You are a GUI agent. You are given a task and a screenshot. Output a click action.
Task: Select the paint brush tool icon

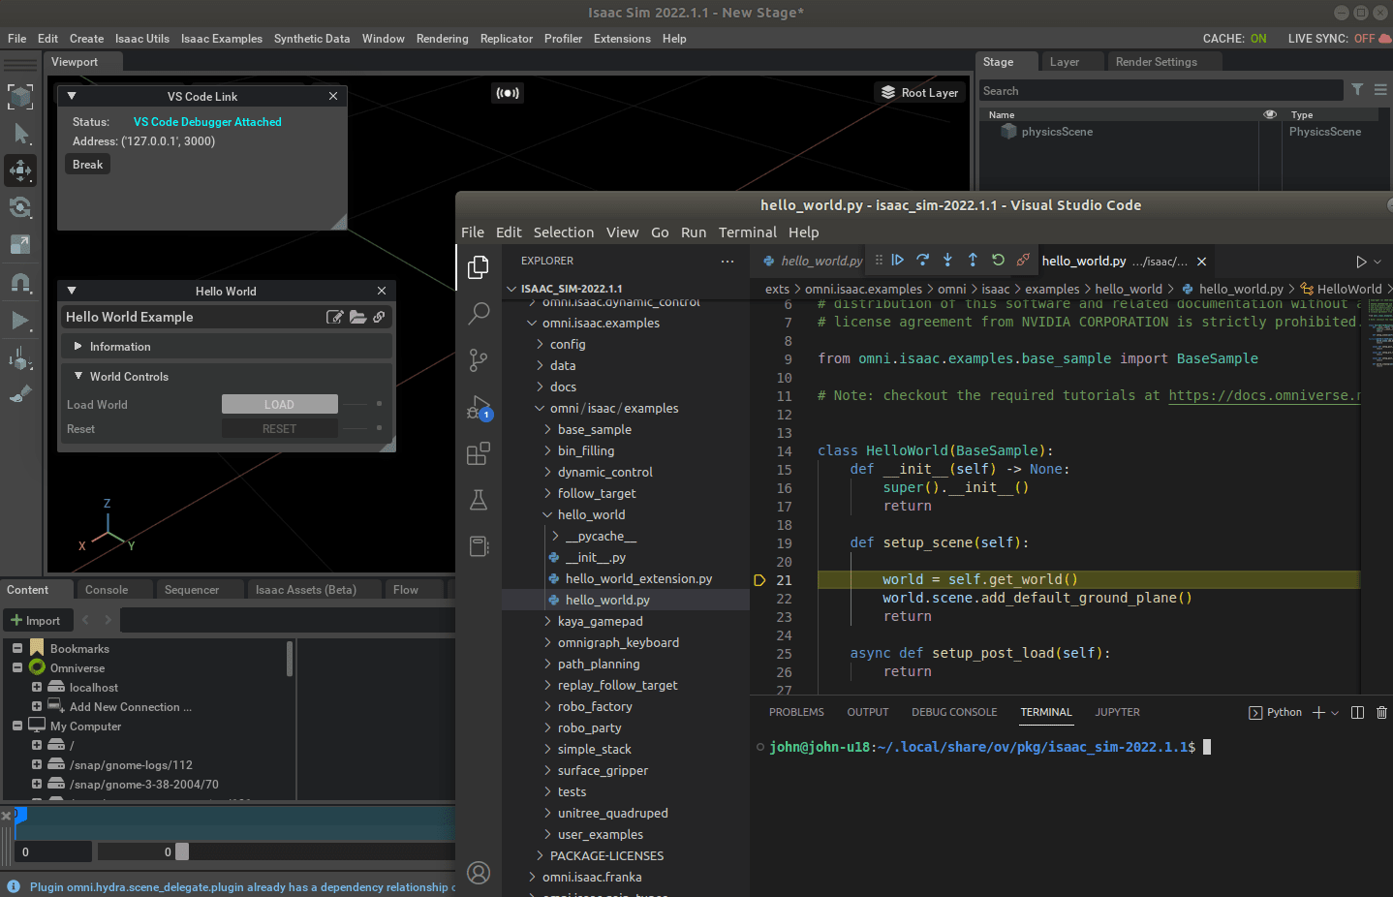pyautogui.click(x=20, y=394)
